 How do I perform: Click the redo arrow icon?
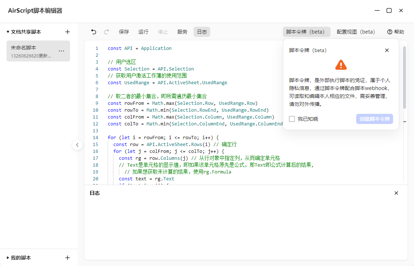point(107,32)
